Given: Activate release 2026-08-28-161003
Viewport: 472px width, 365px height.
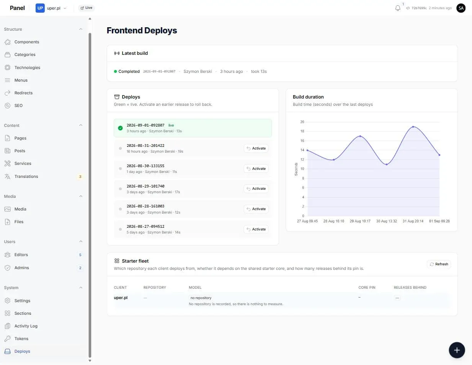Looking at the screenshot, I should (x=256, y=209).
